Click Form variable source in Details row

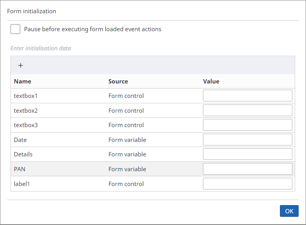tap(127, 154)
